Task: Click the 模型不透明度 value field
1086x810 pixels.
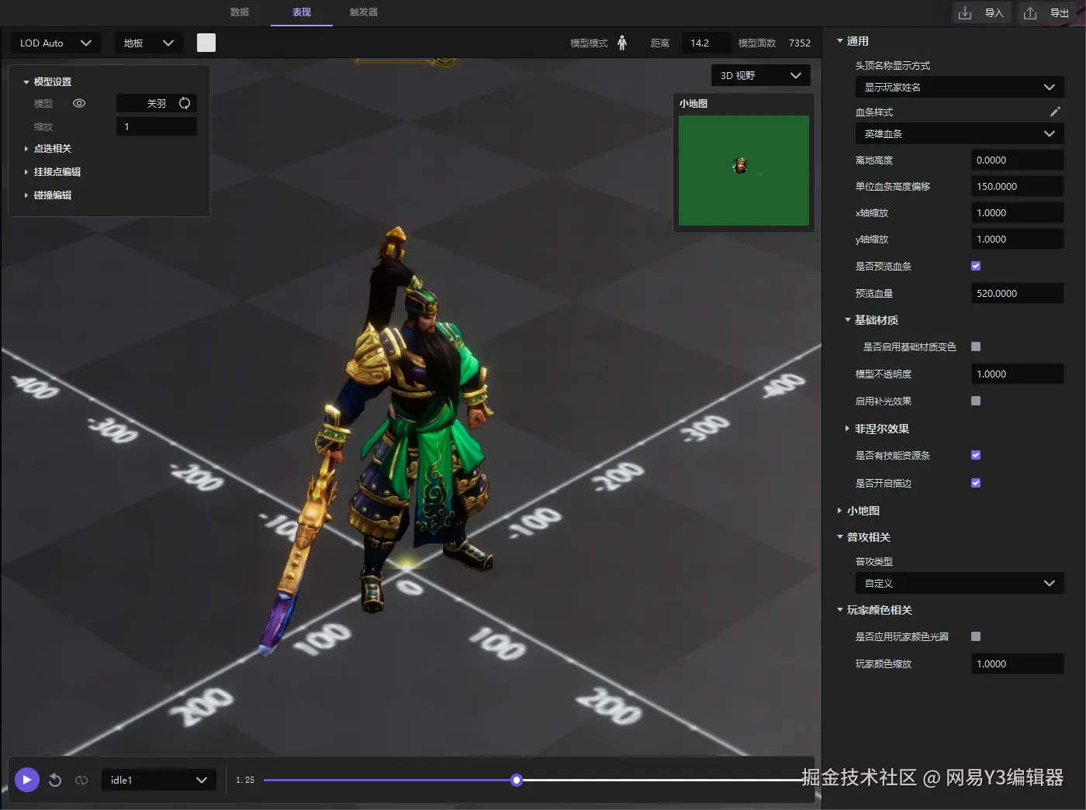Action: click(1017, 374)
